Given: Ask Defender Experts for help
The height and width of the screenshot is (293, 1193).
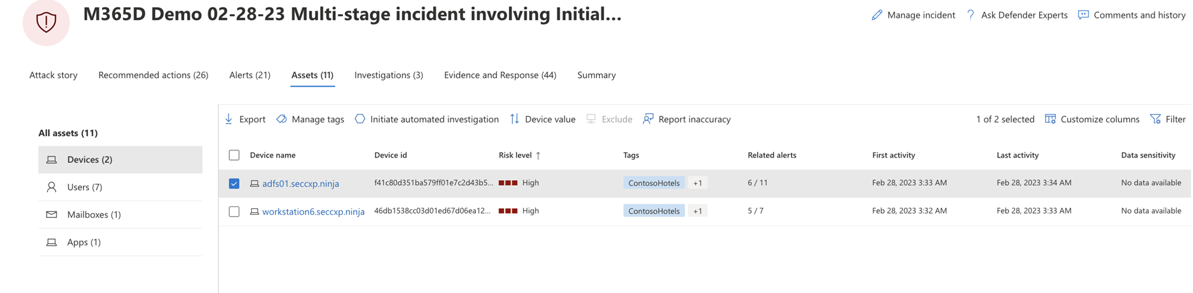Looking at the screenshot, I should point(1017,15).
